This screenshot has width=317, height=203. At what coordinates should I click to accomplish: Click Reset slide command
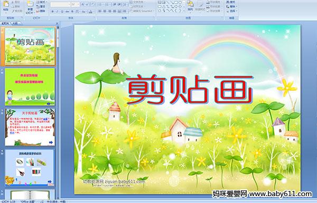coord(41,6)
